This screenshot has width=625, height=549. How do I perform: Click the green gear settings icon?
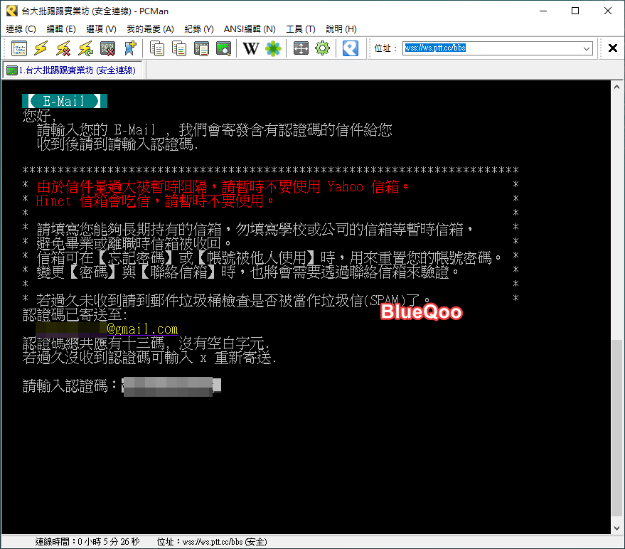[x=323, y=48]
